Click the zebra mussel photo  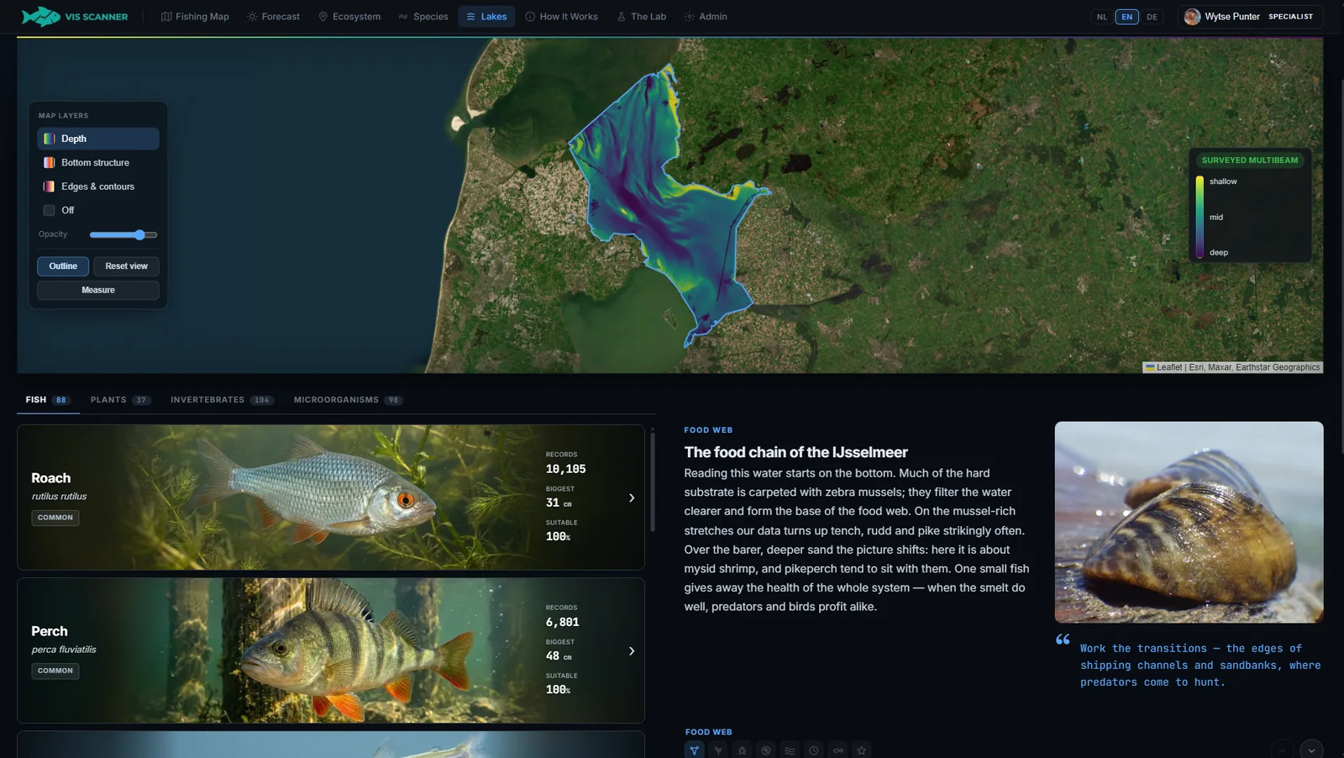[x=1189, y=522]
